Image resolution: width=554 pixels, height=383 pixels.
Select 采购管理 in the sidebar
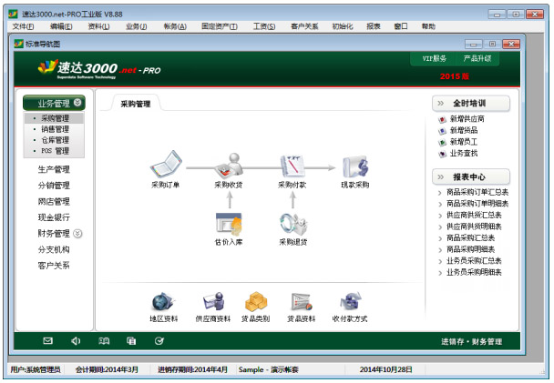[54, 118]
